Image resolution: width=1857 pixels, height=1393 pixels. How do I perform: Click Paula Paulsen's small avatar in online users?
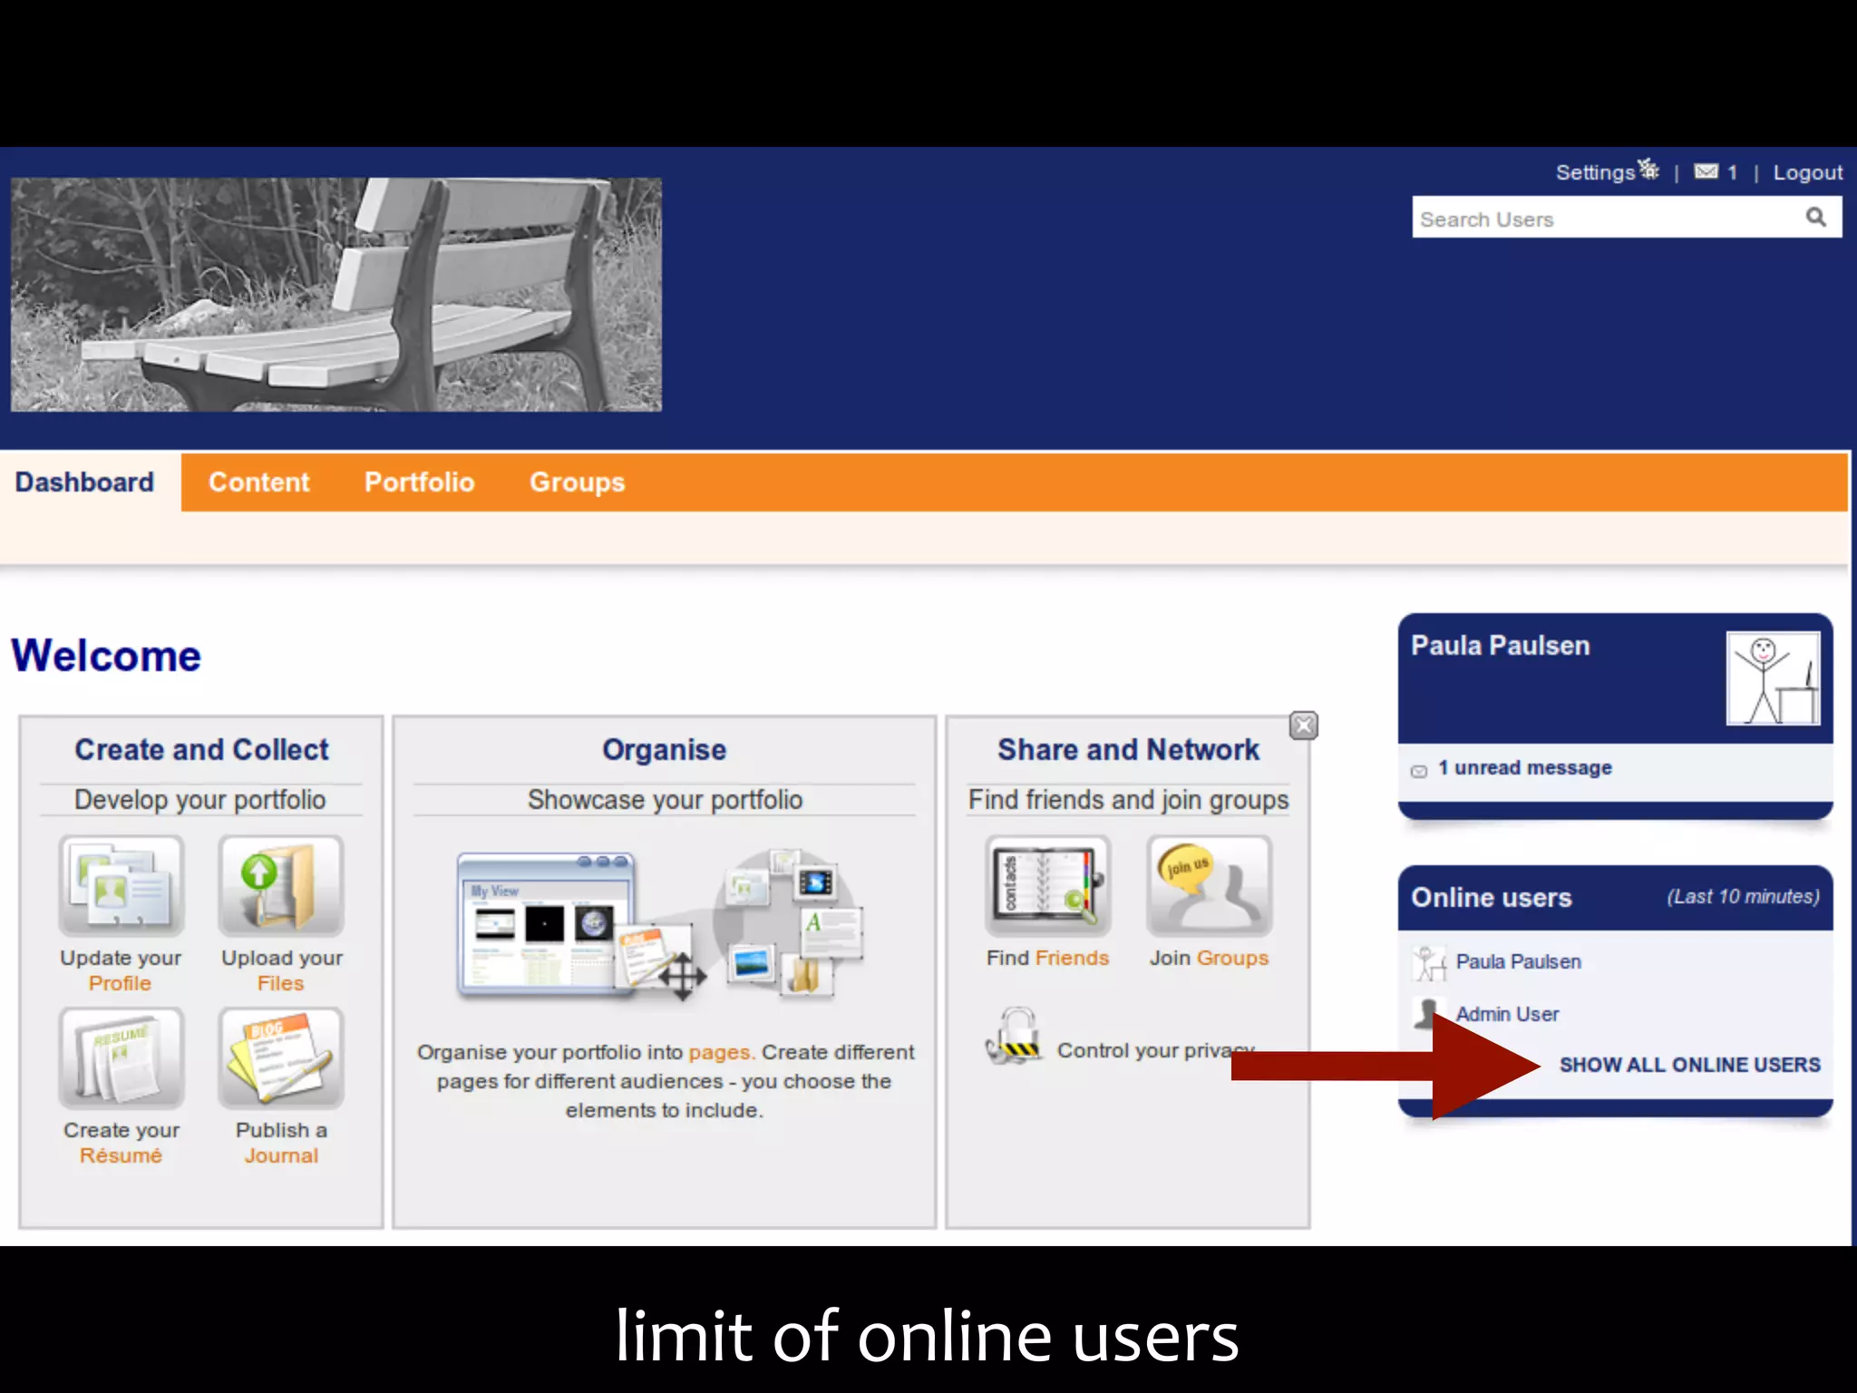pyautogui.click(x=1429, y=963)
